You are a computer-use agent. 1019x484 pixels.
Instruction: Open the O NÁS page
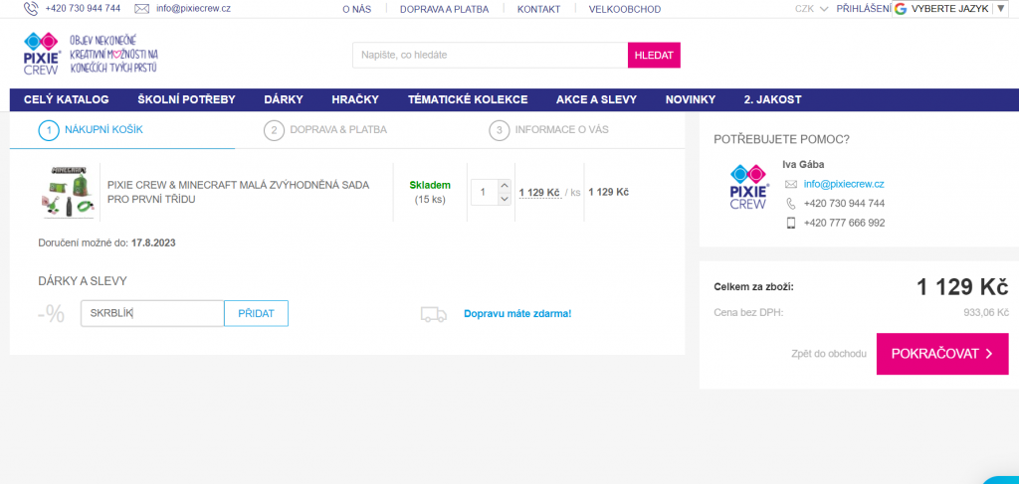click(x=357, y=9)
